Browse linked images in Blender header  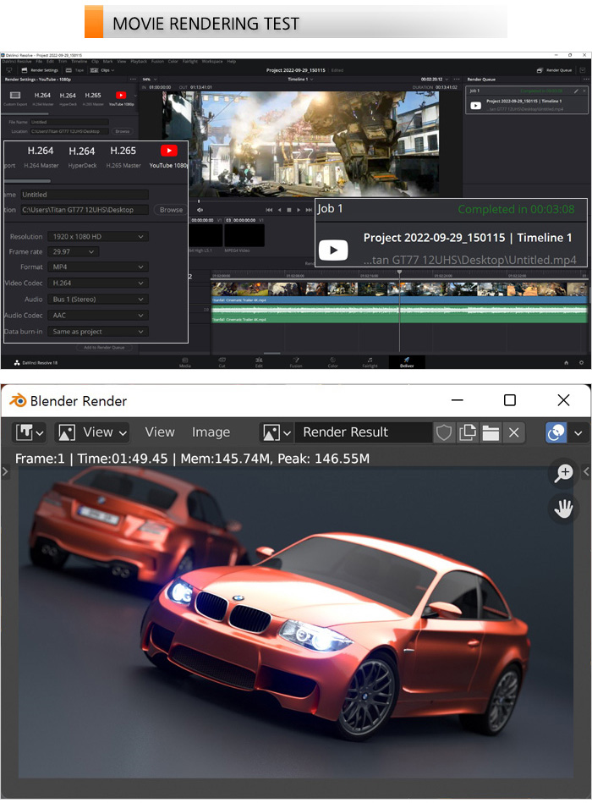[277, 432]
